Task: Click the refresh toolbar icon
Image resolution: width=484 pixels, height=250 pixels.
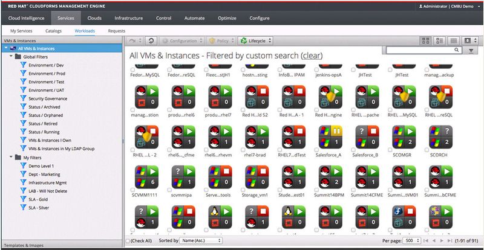Action: [x=151, y=40]
